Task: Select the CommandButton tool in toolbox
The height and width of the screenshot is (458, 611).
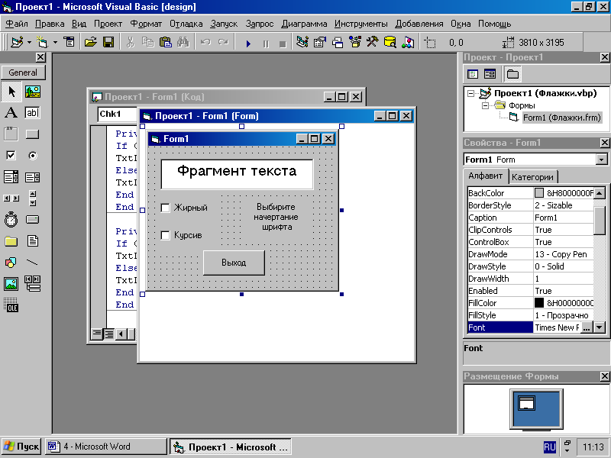Action: (32, 134)
